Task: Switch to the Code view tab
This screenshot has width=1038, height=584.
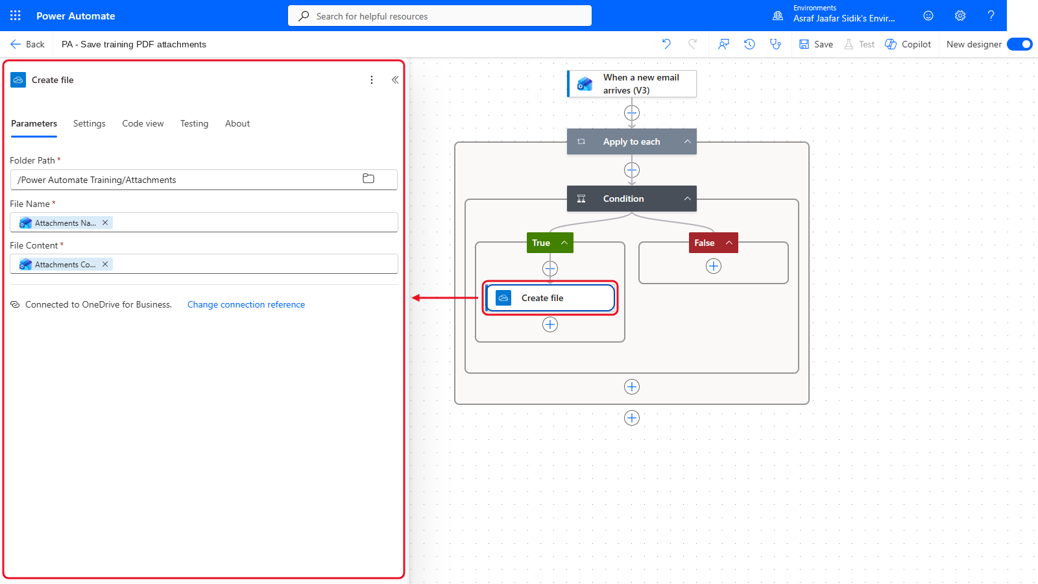Action: point(143,123)
